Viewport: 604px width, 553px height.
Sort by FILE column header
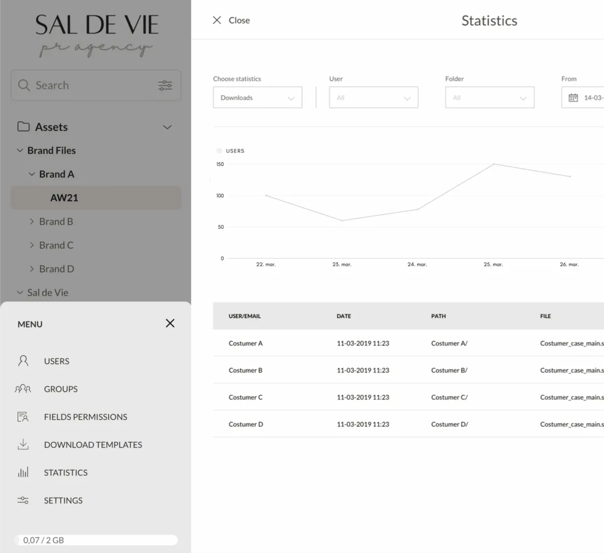pyautogui.click(x=546, y=316)
